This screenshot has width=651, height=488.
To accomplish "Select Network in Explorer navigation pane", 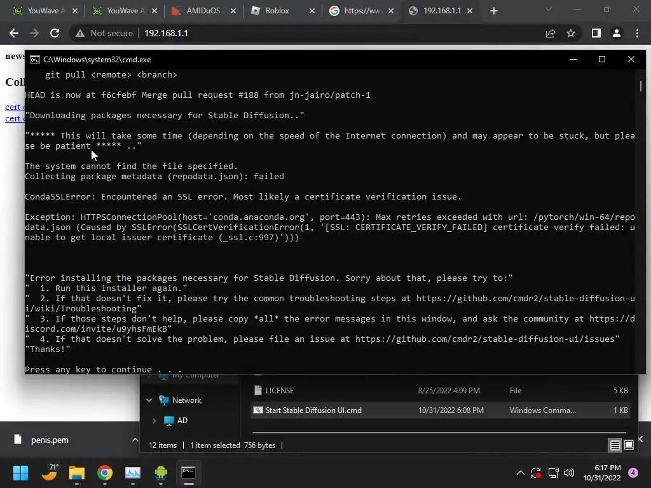I will [186, 400].
